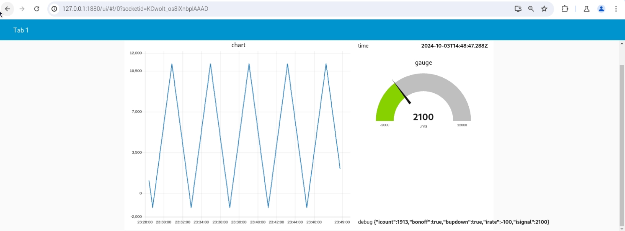The height and width of the screenshot is (231, 625).
Task: Bookmark this page with the star icon
Action: 544,9
